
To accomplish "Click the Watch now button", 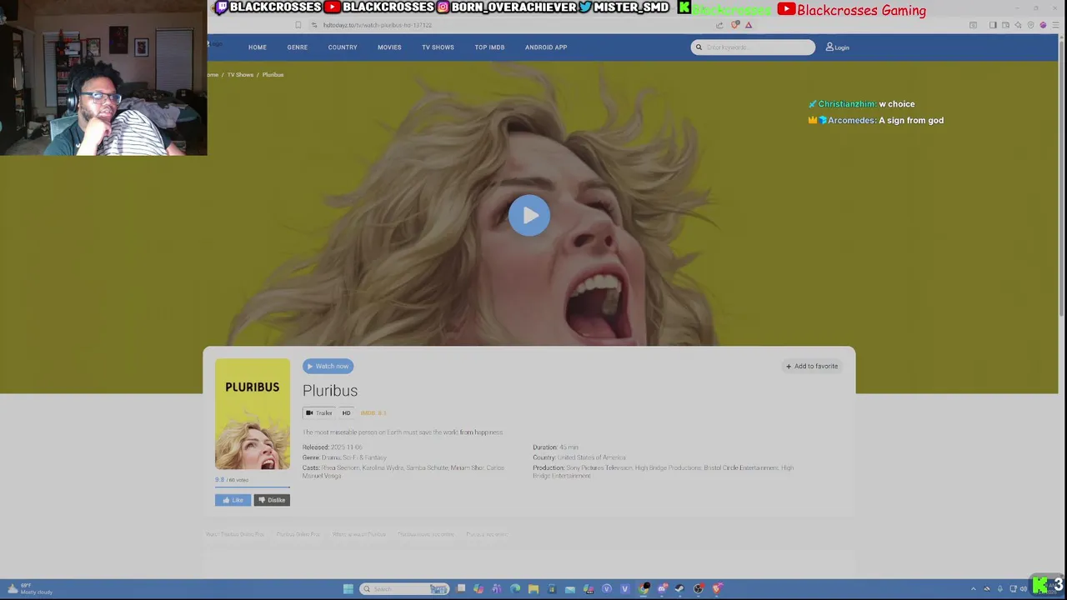I will pyautogui.click(x=328, y=366).
